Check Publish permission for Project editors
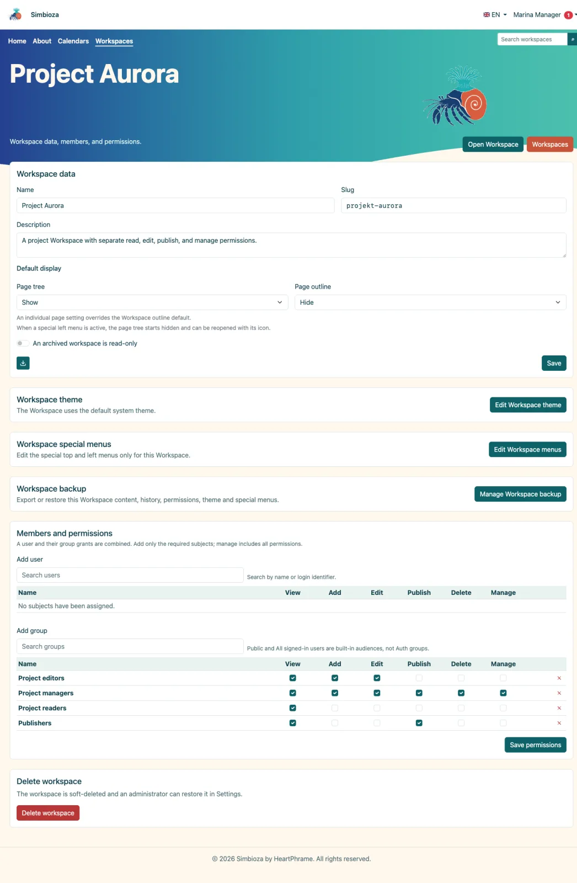Image resolution: width=577 pixels, height=883 pixels. tap(419, 678)
